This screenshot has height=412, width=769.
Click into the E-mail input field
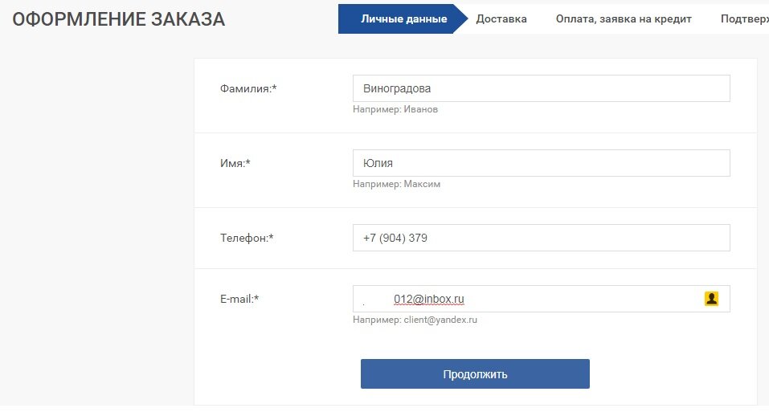(541, 299)
